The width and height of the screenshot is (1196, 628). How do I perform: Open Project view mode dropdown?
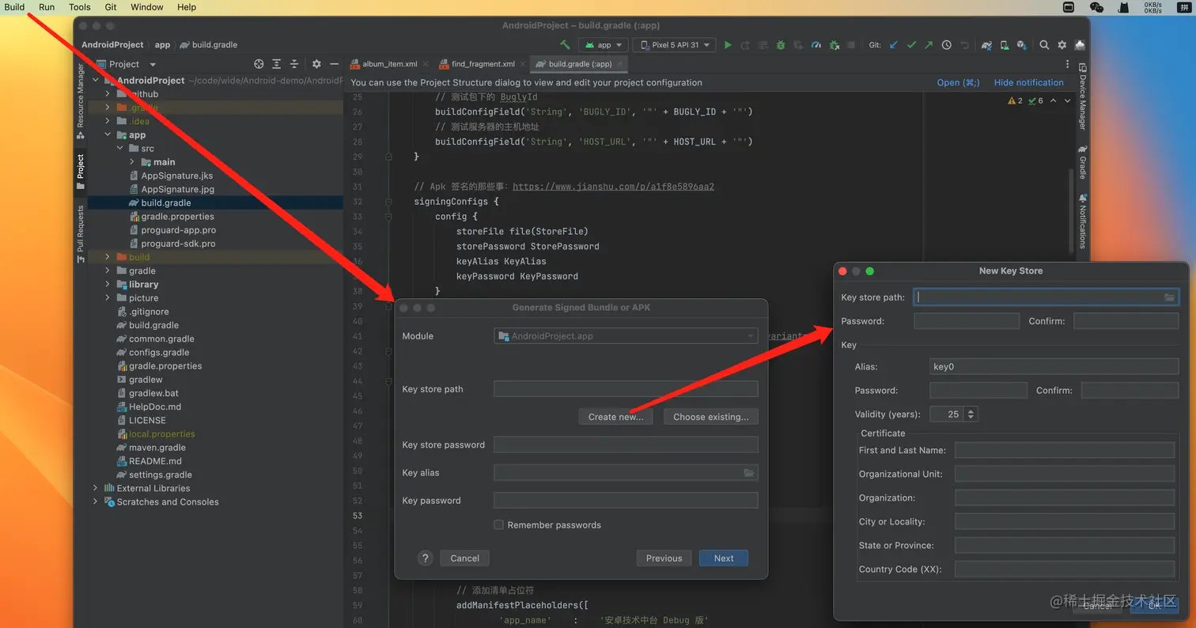tap(126, 64)
